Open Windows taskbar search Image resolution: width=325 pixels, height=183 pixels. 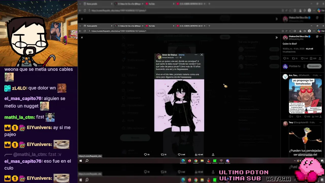pyautogui.click(x=87, y=161)
